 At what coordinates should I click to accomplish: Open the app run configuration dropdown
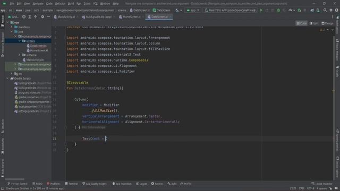click(193, 10)
